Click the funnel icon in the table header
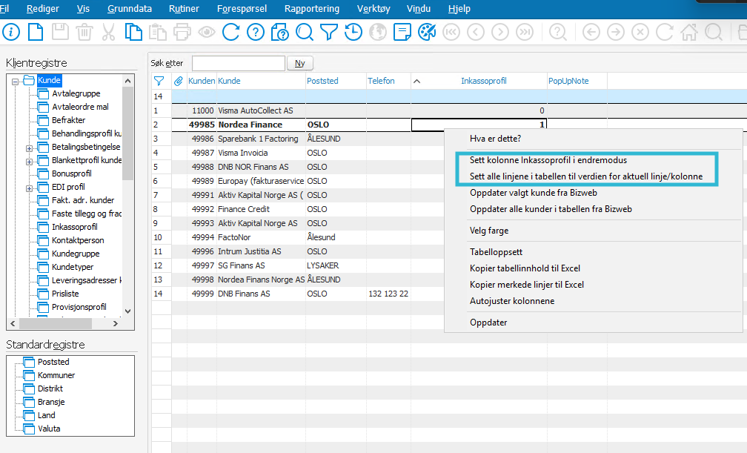 159,81
